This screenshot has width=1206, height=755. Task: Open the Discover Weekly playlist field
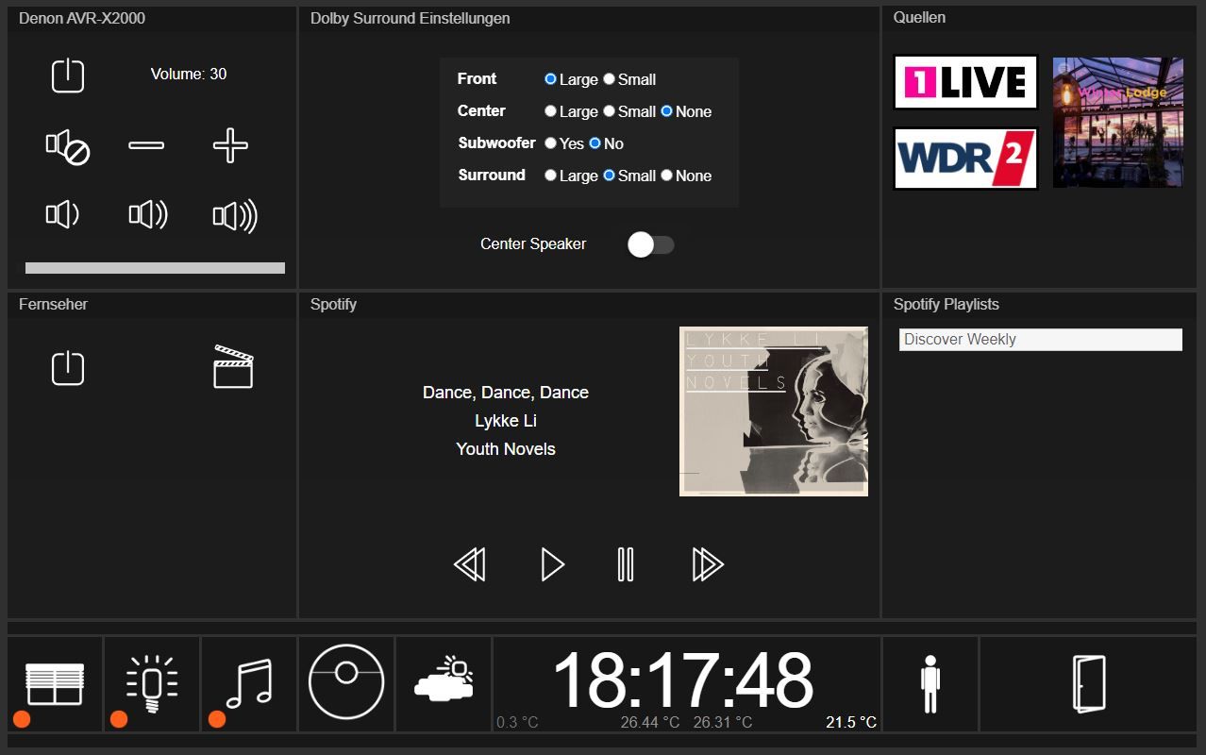[x=1040, y=340]
